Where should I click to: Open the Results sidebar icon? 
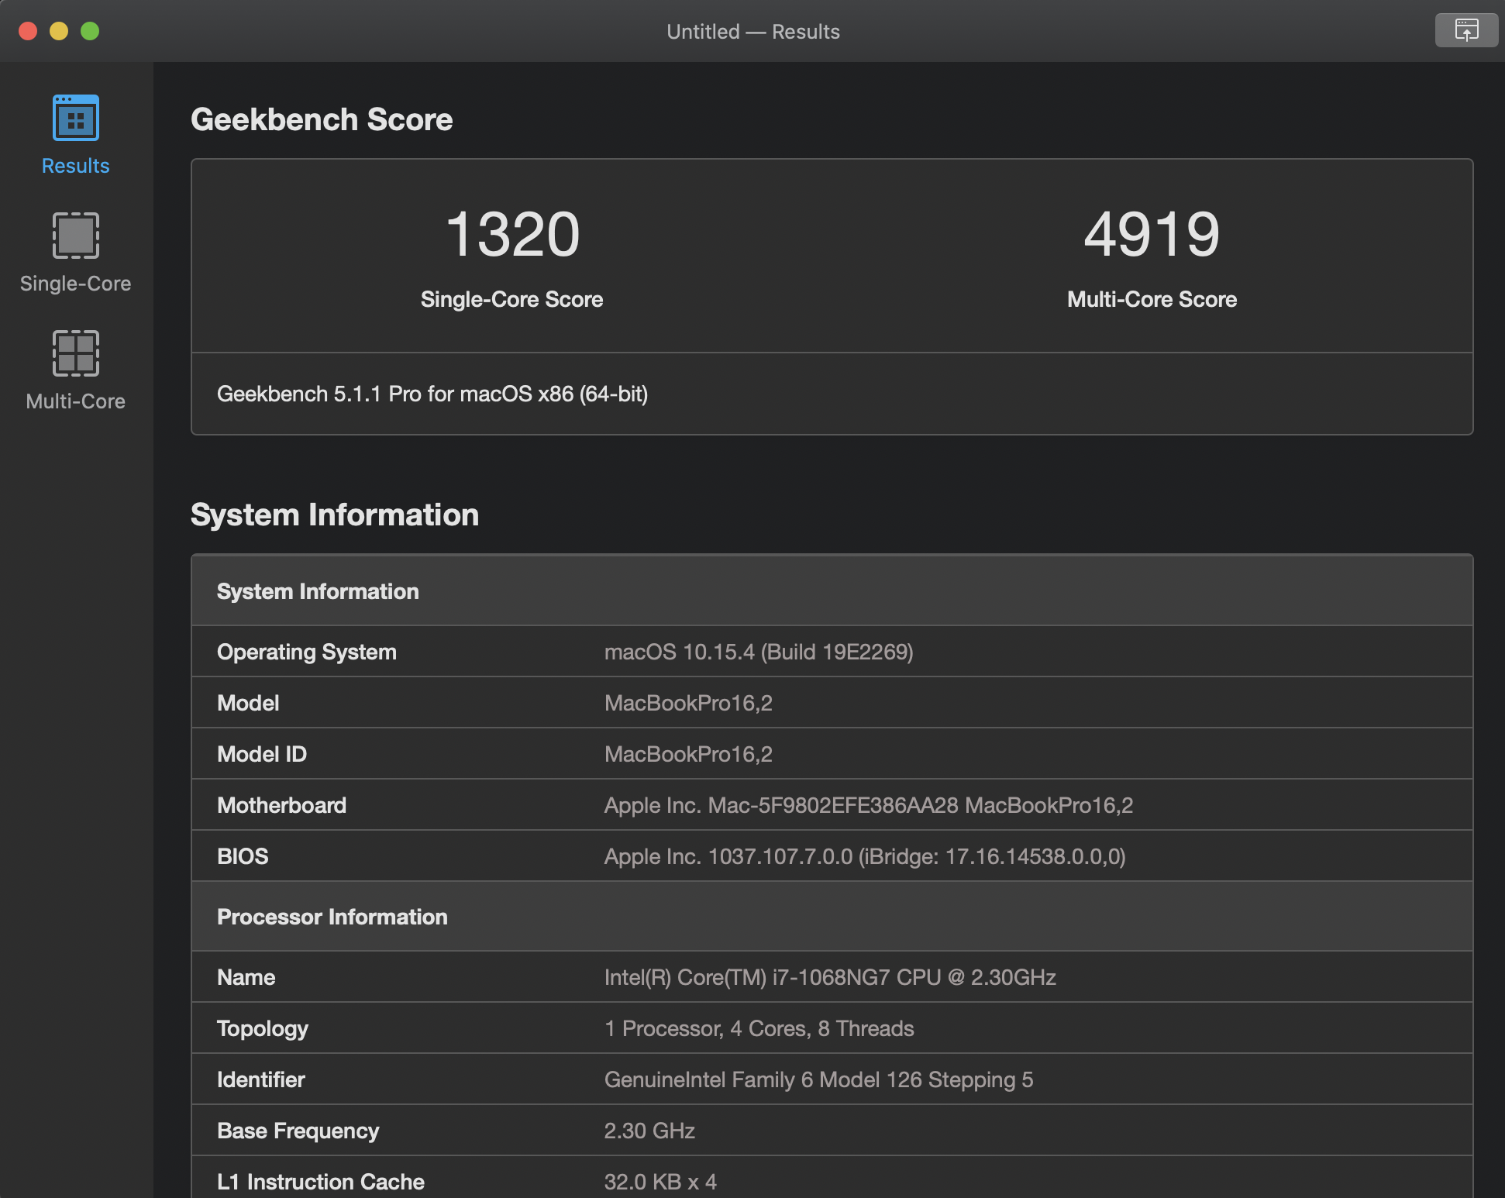(75, 119)
